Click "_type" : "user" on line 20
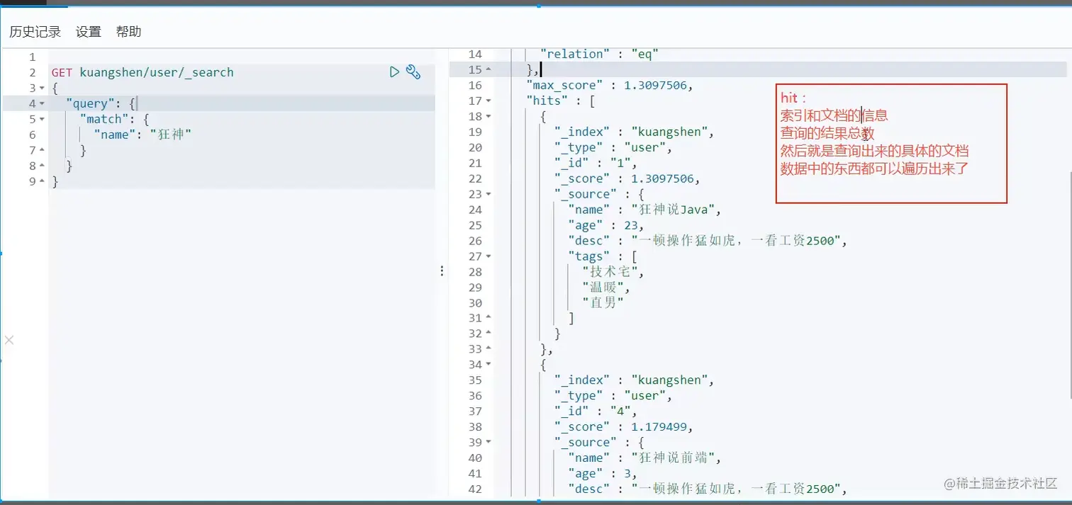 [x=613, y=147]
